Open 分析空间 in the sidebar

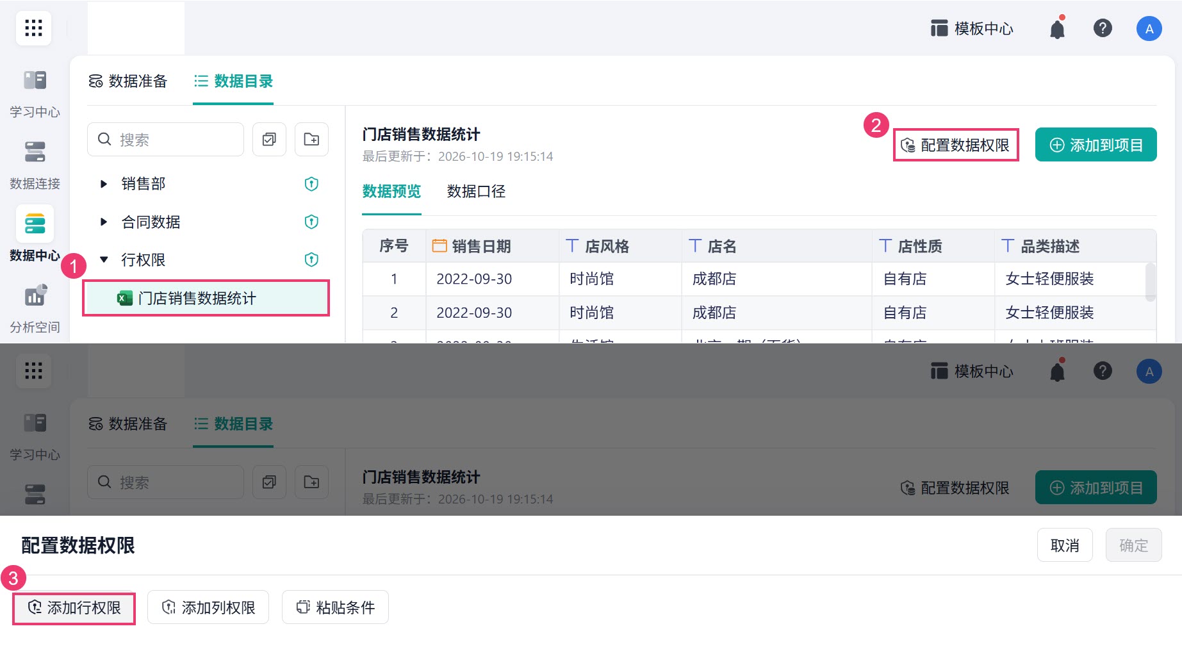[x=35, y=309]
